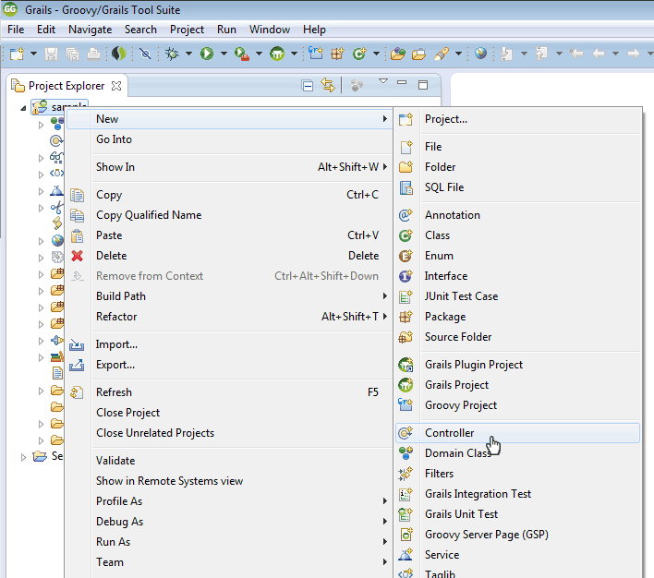The height and width of the screenshot is (578, 654).
Task: Select Controller in New submenu
Action: pyautogui.click(x=517, y=433)
